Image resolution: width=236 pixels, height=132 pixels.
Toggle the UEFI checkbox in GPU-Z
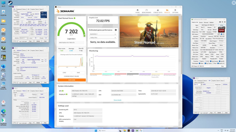coord(221,34)
